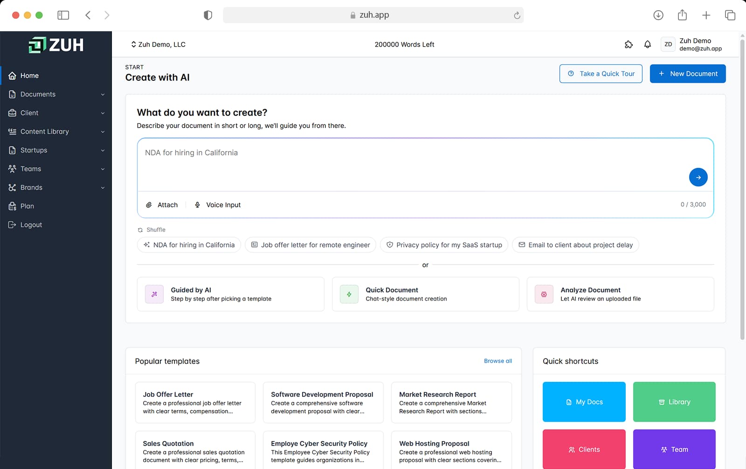Click the Startups sidebar icon
The width and height of the screenshot is (746, 469).
pos(13,150)
